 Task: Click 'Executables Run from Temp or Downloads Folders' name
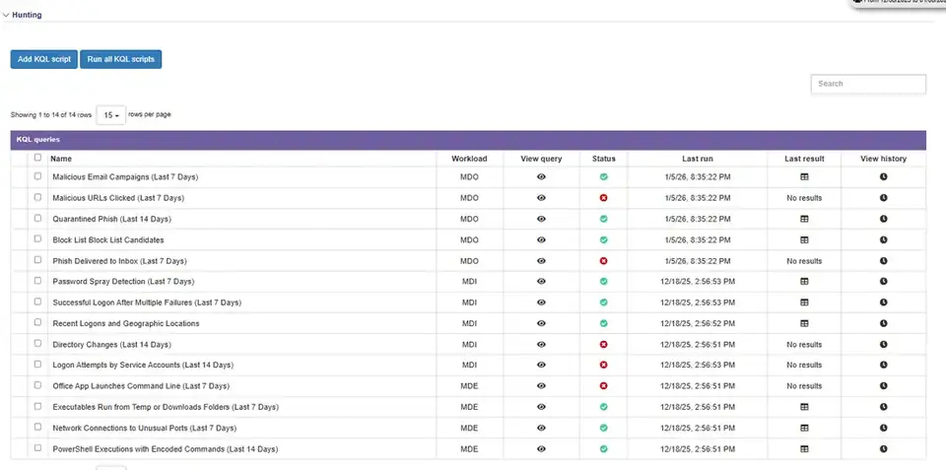click(x=166, y=407)
